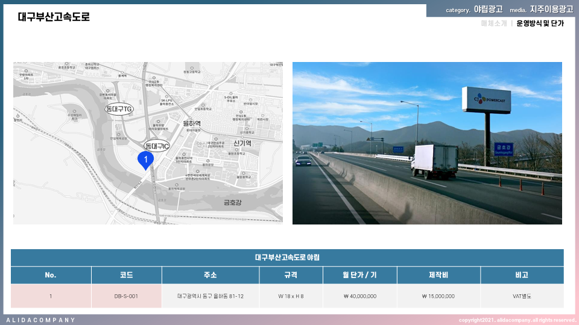Click the 동대구TG label on the map
The width and height of the screenshot is (579, 325).
point(119,108)
